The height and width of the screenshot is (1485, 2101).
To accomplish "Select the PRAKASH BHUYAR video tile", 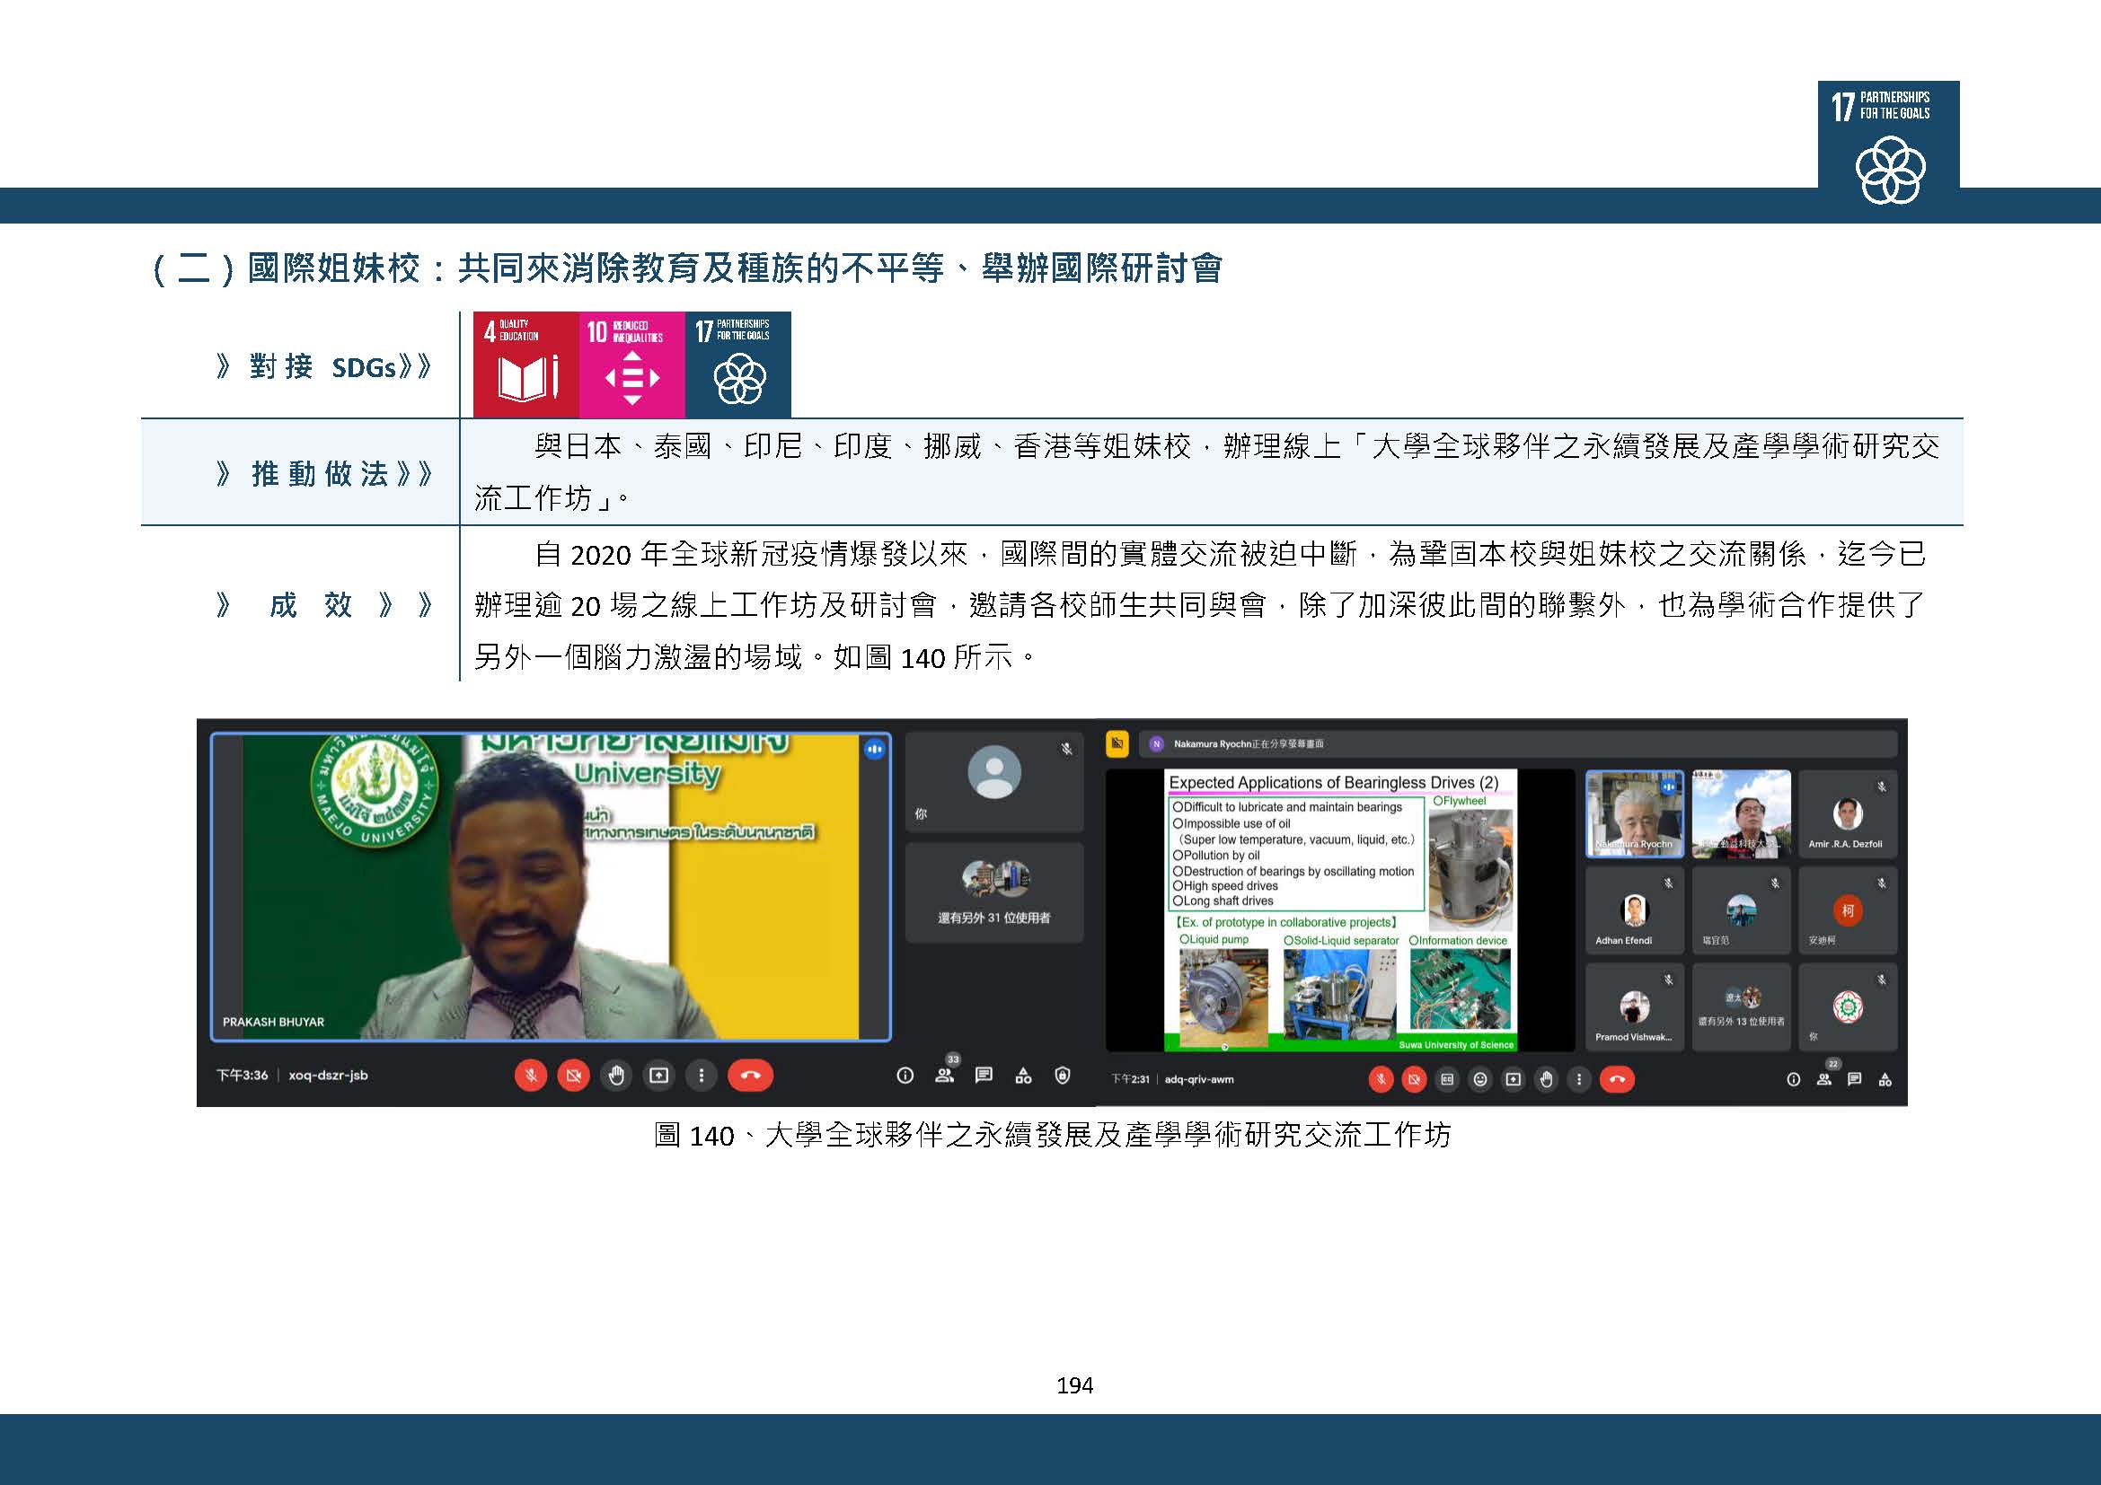I will pos(551,887).
